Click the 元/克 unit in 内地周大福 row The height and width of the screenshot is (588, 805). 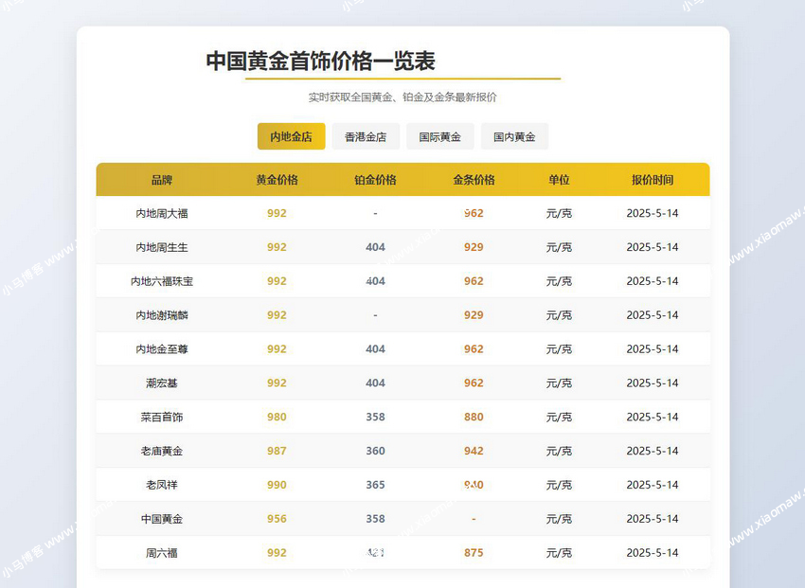click(559, 213)
